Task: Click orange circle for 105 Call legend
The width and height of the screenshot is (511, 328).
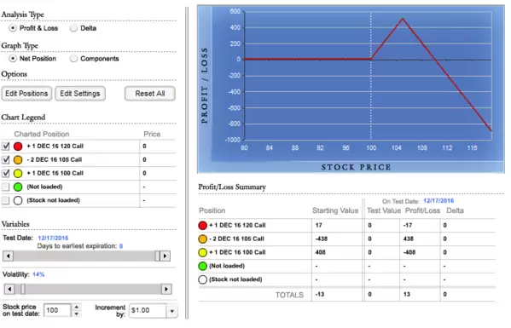Action: [x=18, y=160]
